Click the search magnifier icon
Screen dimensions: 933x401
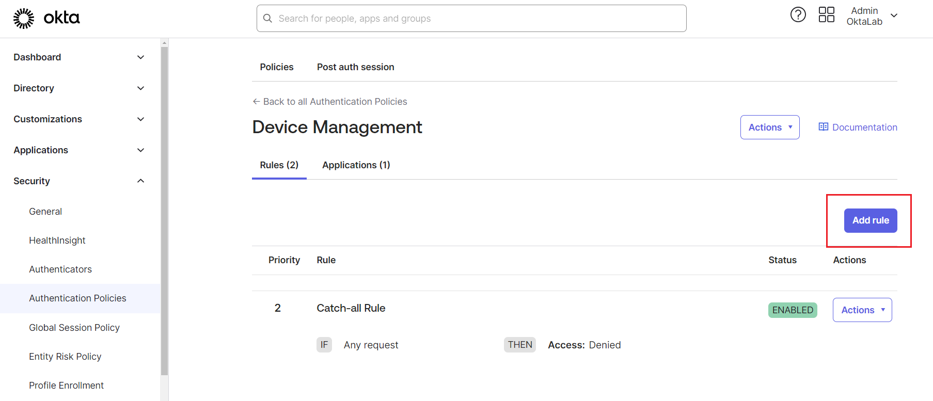[267, 19]
